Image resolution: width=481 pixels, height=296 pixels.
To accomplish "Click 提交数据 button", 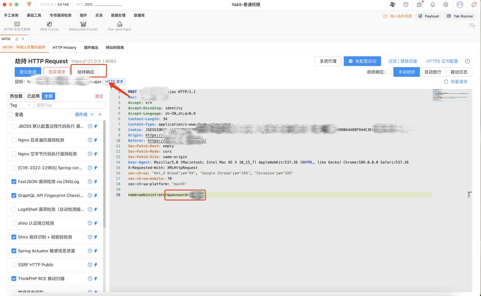I will tap(28, 72).
